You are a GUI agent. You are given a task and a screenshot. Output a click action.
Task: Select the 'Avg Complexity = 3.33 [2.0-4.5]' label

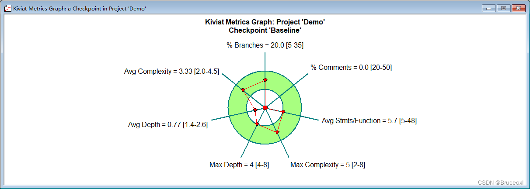point(171,72)
